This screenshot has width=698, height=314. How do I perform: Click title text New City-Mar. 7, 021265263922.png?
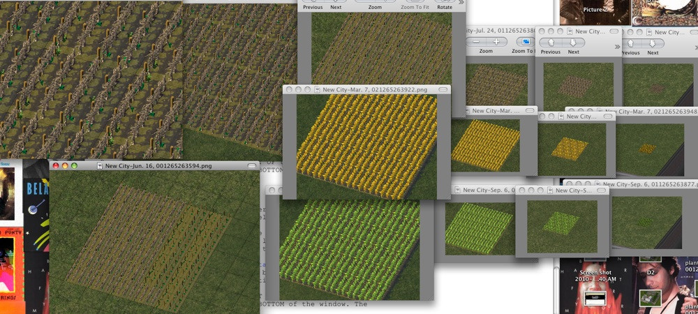(x=375, y=89)
